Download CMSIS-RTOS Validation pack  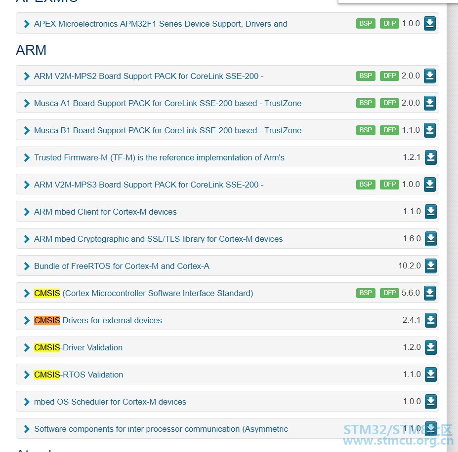pyautogui.click(x=430, y=375)
